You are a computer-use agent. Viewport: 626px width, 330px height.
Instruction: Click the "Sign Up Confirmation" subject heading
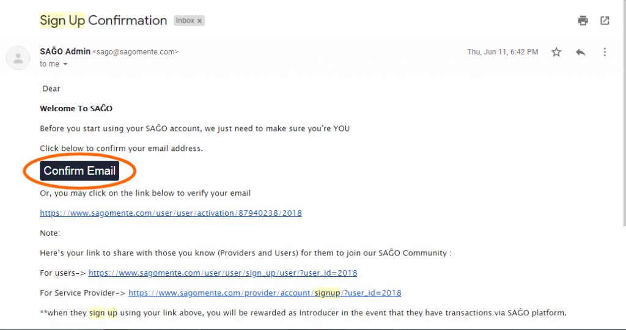pyautogui.click(x=103, y=20)
